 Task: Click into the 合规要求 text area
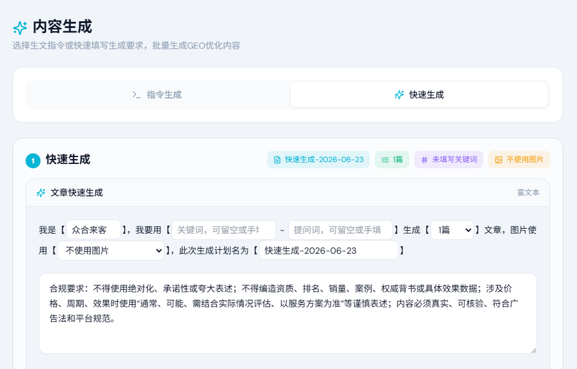tap(288, 314)
